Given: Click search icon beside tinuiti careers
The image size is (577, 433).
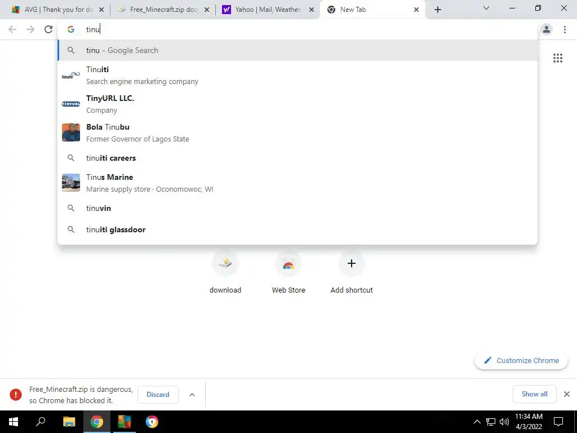Looking at the screenshot, I should pyautogui.click(x=70, y=158).
